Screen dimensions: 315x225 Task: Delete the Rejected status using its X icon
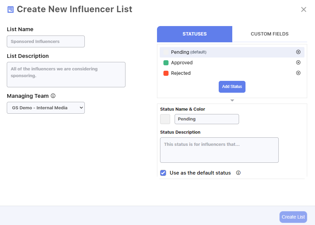click(x=298, y=73)
